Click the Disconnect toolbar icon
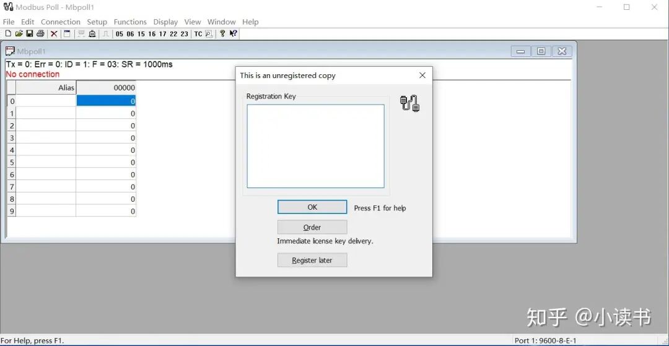This screenshot has height=346, width=669. [92, 33]
